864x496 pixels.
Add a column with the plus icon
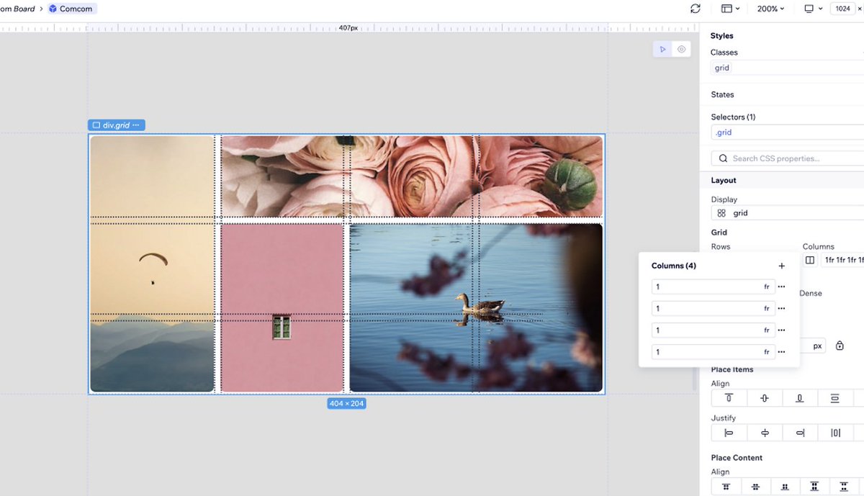coord(782,266)
